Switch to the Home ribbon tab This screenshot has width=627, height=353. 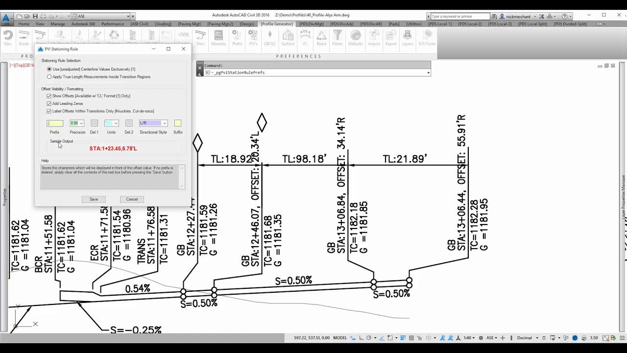pyautogui.click(x=24, y=24)
